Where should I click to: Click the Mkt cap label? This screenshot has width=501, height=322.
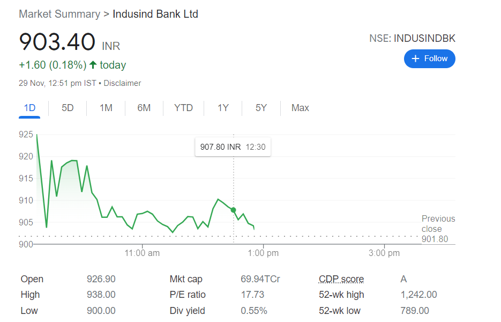pyautogui.click(x=186, y=279)
